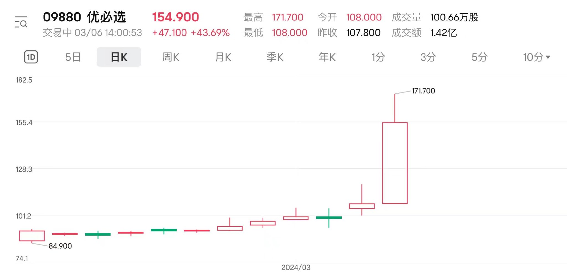The height and width of the screenshot is (273, 567).
Task: Click the stock name 09880 优必选
Action: tap(84, 17)
